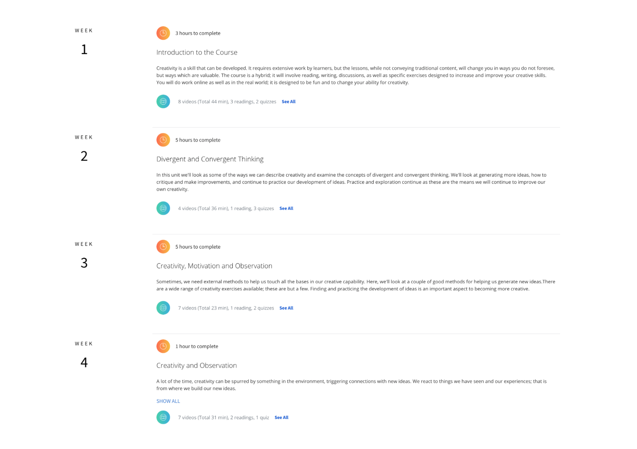Click the Creativity and Observation heading
Image resolution: width=637 pixels, height=449 pixels.
click(196, 365)
